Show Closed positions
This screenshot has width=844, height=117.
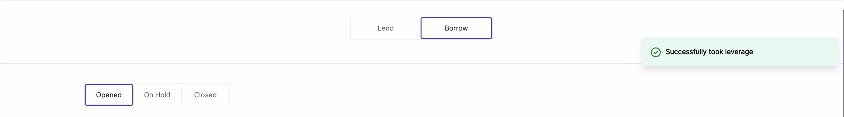pyautogui.click(x=205, y=95)
